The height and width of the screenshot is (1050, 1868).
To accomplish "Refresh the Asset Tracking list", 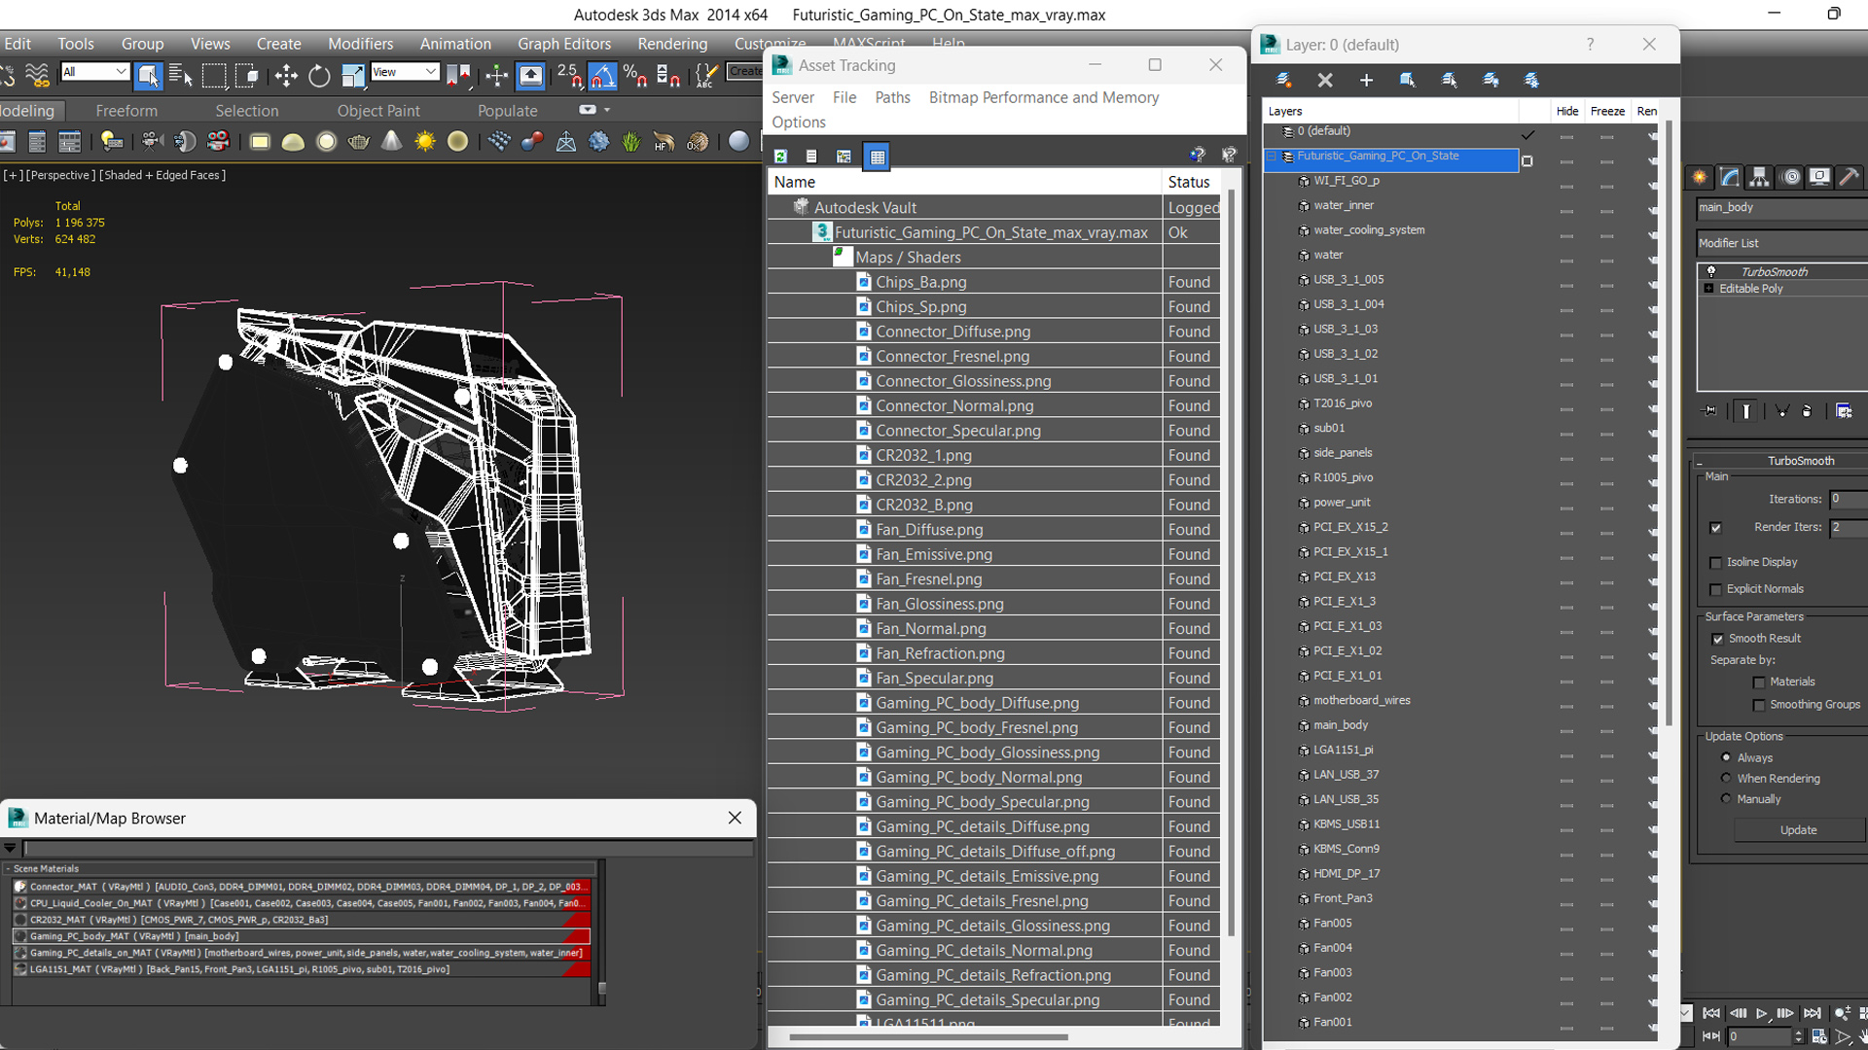I will click(780, 156).
